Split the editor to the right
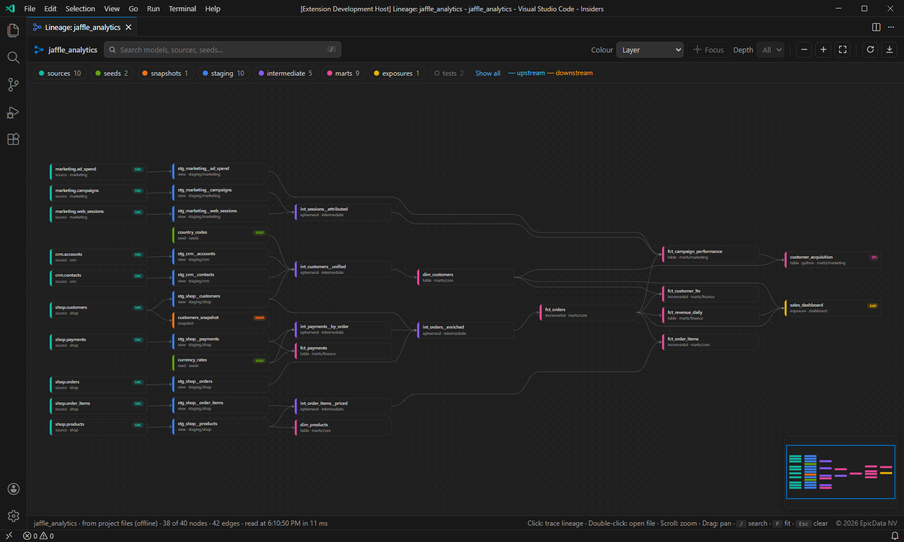 (876, 27)
